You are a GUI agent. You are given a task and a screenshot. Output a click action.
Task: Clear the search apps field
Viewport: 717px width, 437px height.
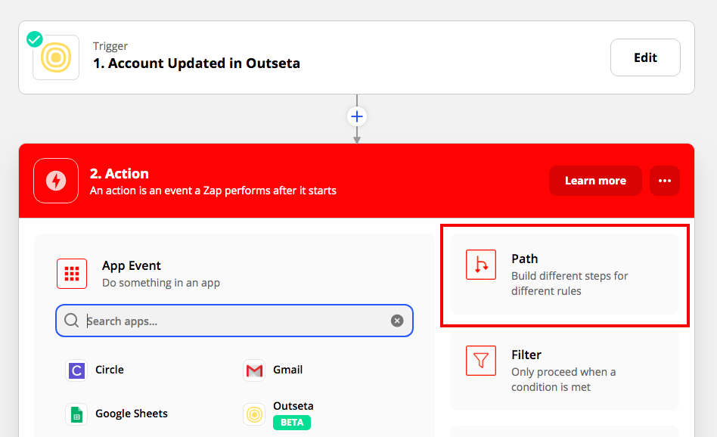click(x=397, y=321)
